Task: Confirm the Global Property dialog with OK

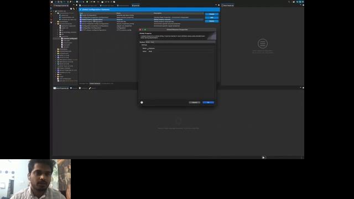Action: coord(208,102)
